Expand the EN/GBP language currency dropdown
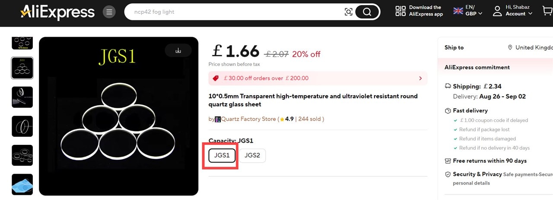The height and width of the screenshot is (200, 553). (x=468, y=11)
